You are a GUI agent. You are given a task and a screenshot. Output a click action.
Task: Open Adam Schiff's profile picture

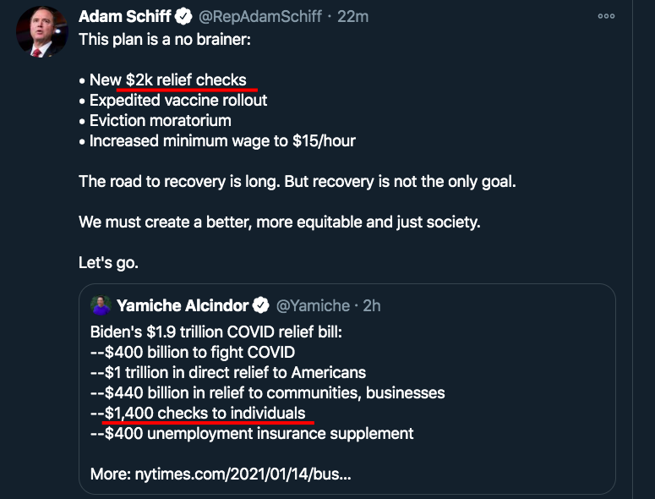pos(41,34)
